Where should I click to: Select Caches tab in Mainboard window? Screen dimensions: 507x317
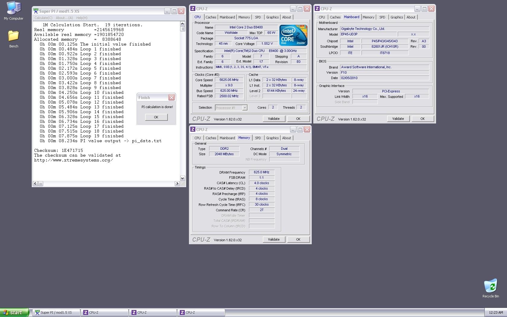(x=335, y=17)
